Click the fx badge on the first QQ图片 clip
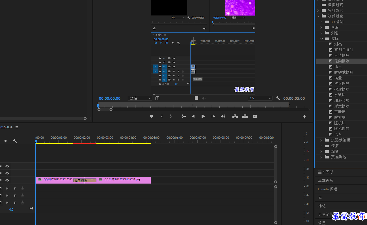 click(x=40, y=179)
